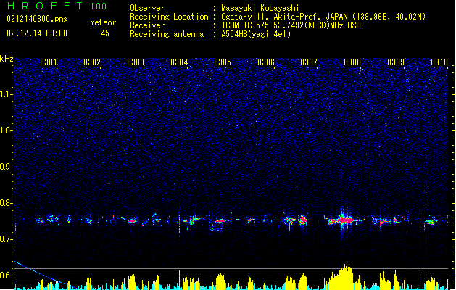Click the 0307 time marker
Screen dimensions: 456x290
[x=309, y=62]
